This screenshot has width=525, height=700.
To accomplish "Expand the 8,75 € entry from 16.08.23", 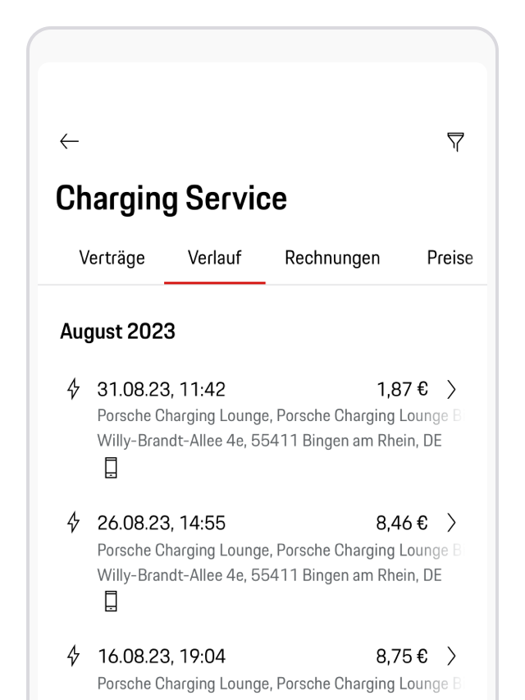I will pos(452,656).
